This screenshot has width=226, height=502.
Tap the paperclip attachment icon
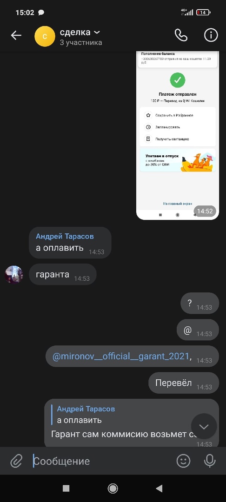click(x=16, y=461)
